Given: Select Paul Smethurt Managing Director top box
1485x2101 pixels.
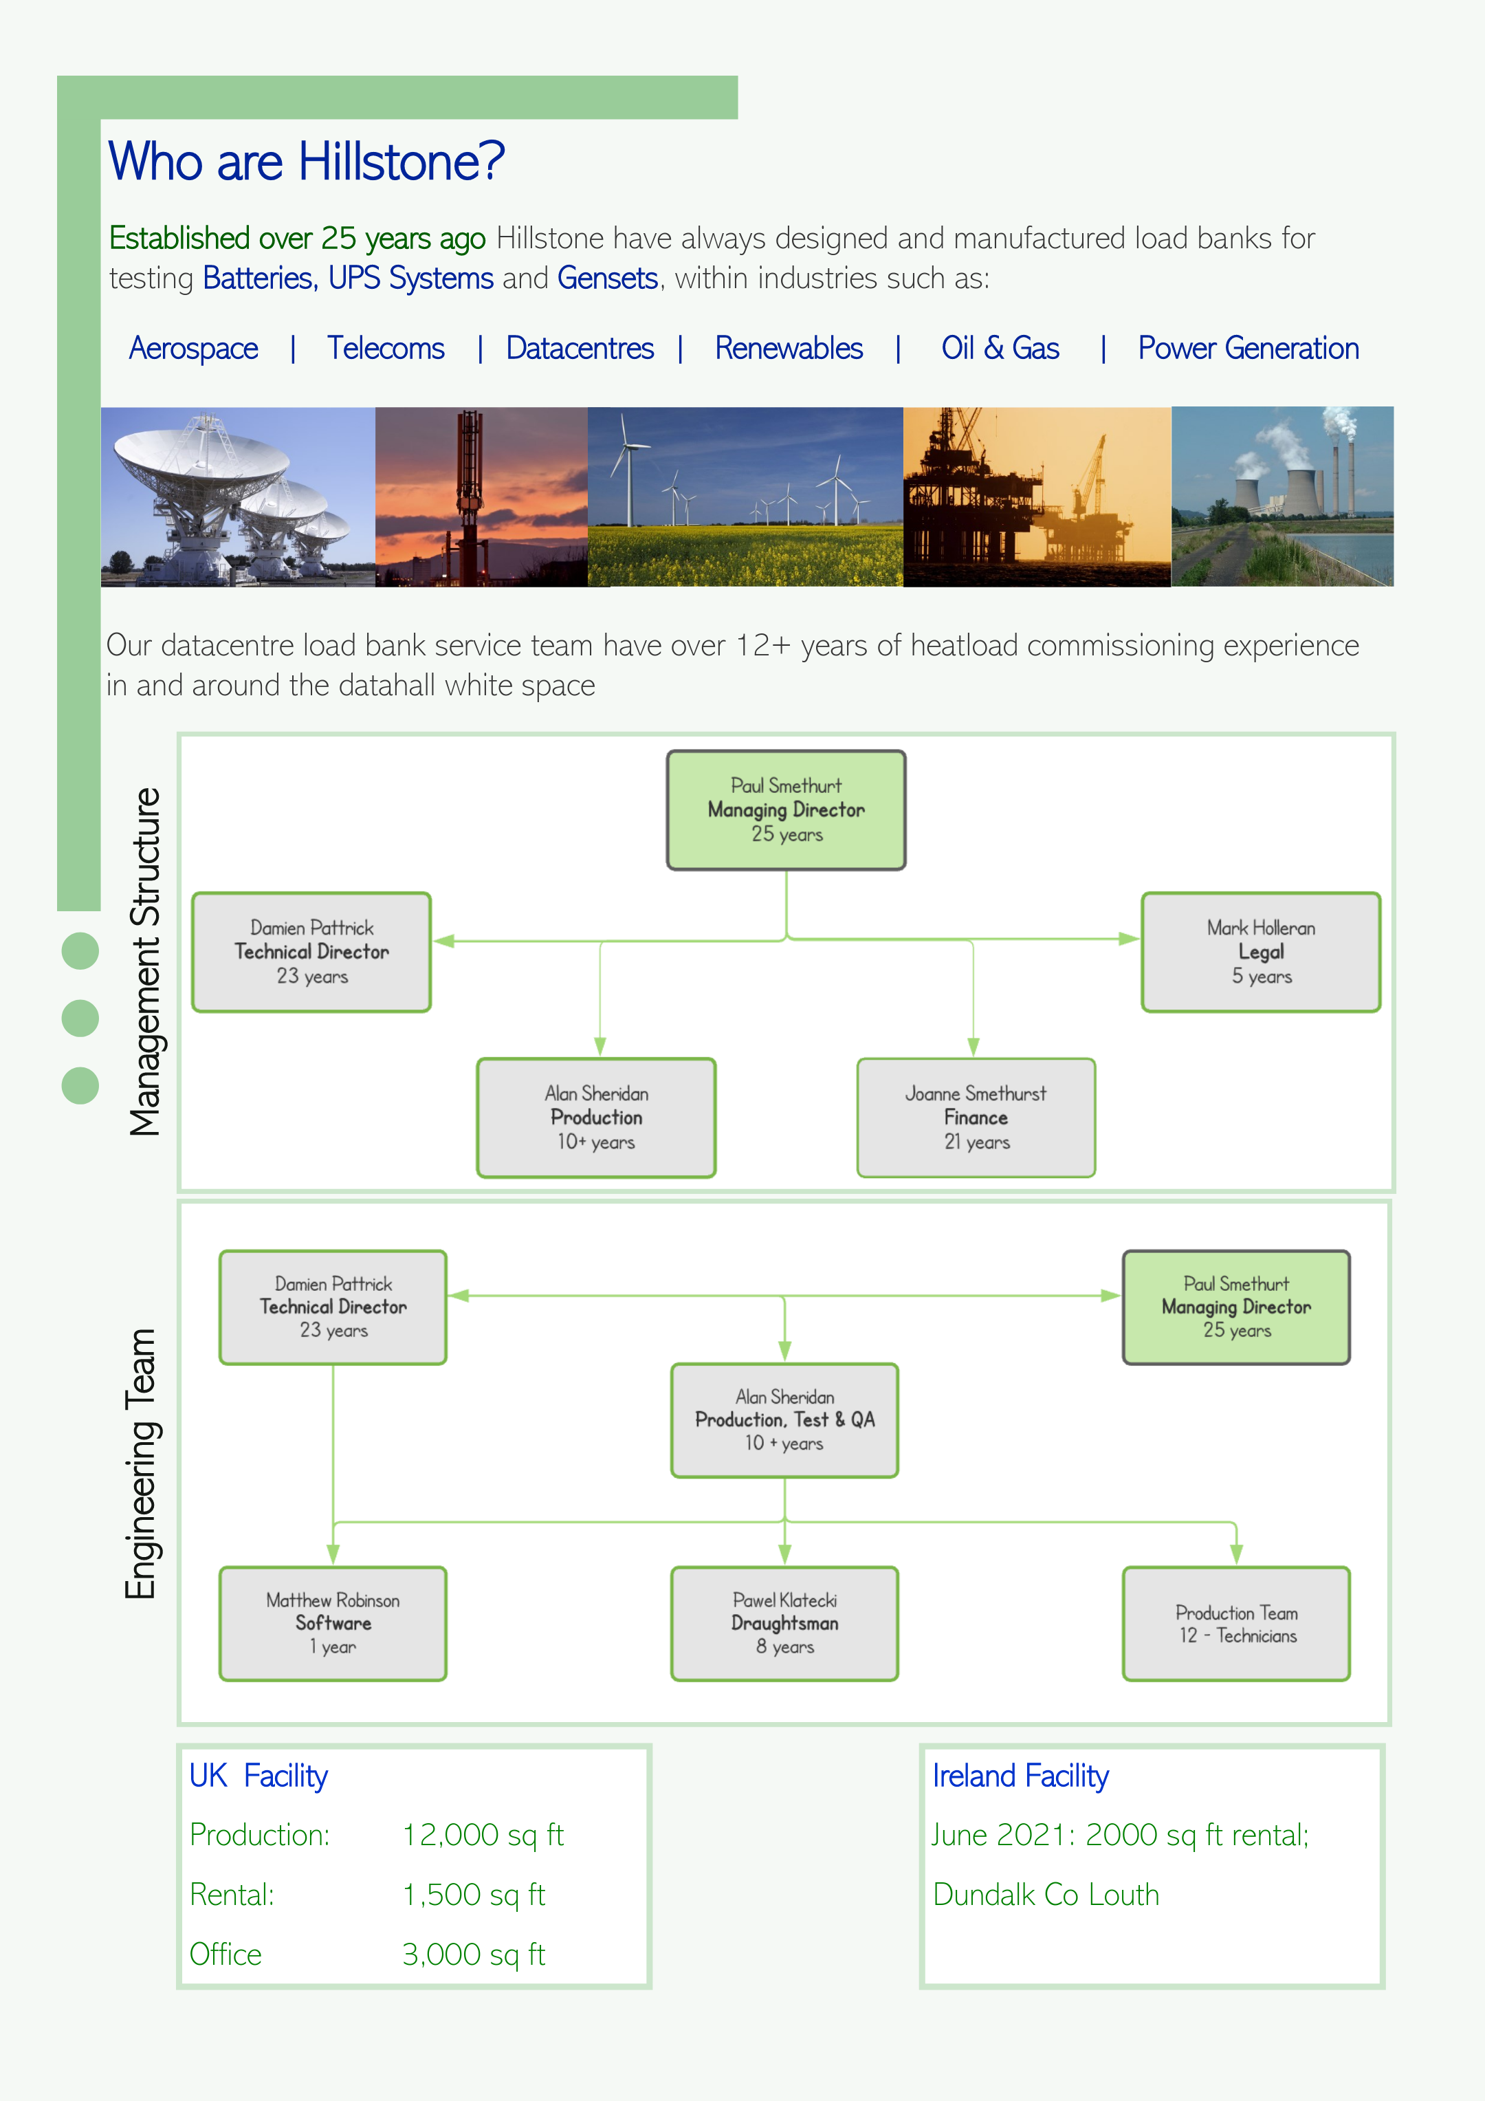Looking at the screenshot, I should click(786, 810).
